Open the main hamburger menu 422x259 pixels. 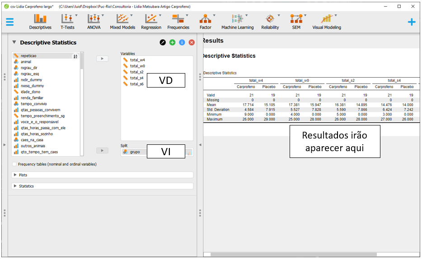pyautogui.click(x=10, y=22)
